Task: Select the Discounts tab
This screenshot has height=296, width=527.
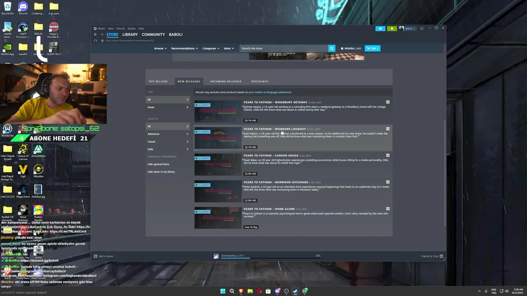Action: pos(260,81)
